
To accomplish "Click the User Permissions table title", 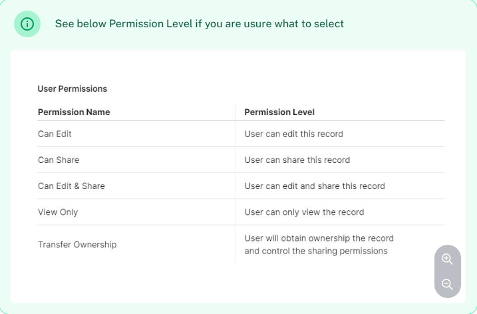I will point(73,89).
